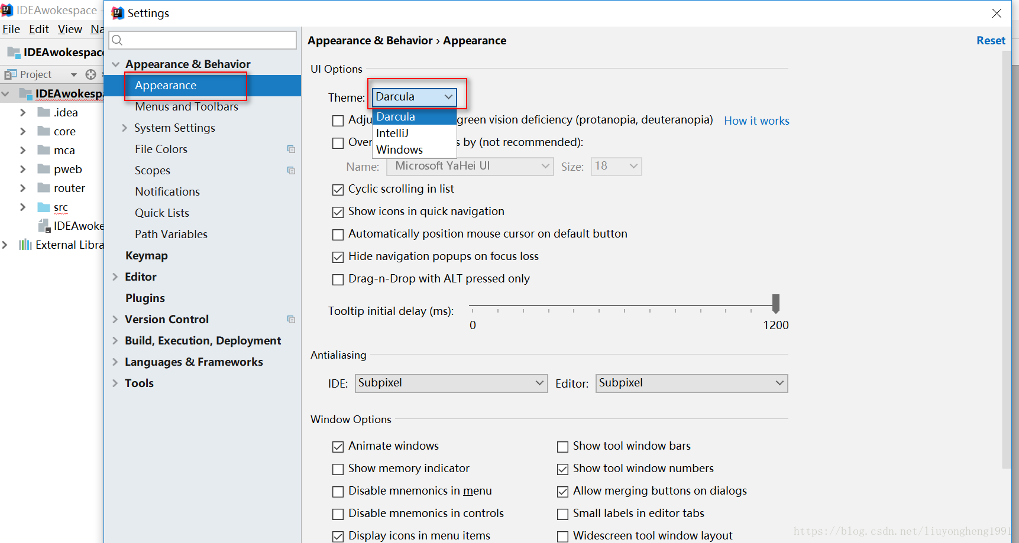Uncheck Animate windows

(338, 447)
